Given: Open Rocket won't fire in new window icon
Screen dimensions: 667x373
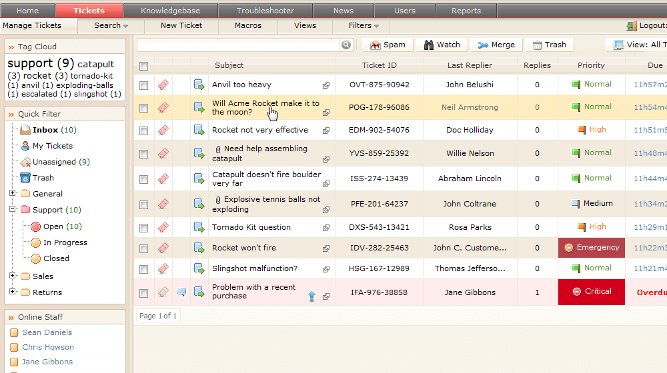Looking at the screenshot, I should 326,248.
